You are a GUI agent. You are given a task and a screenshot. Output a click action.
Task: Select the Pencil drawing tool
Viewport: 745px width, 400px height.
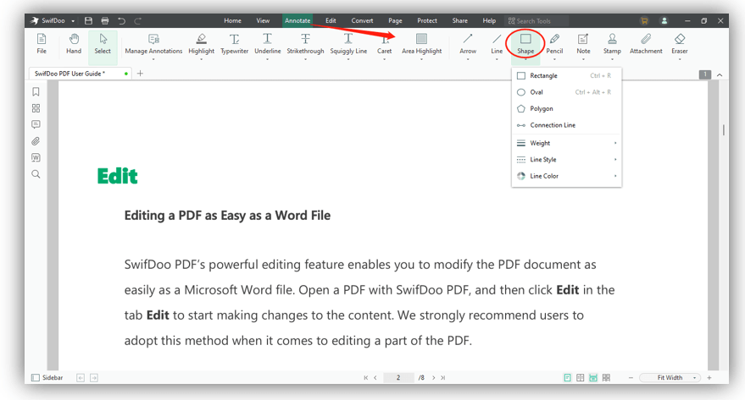[554, 44]
